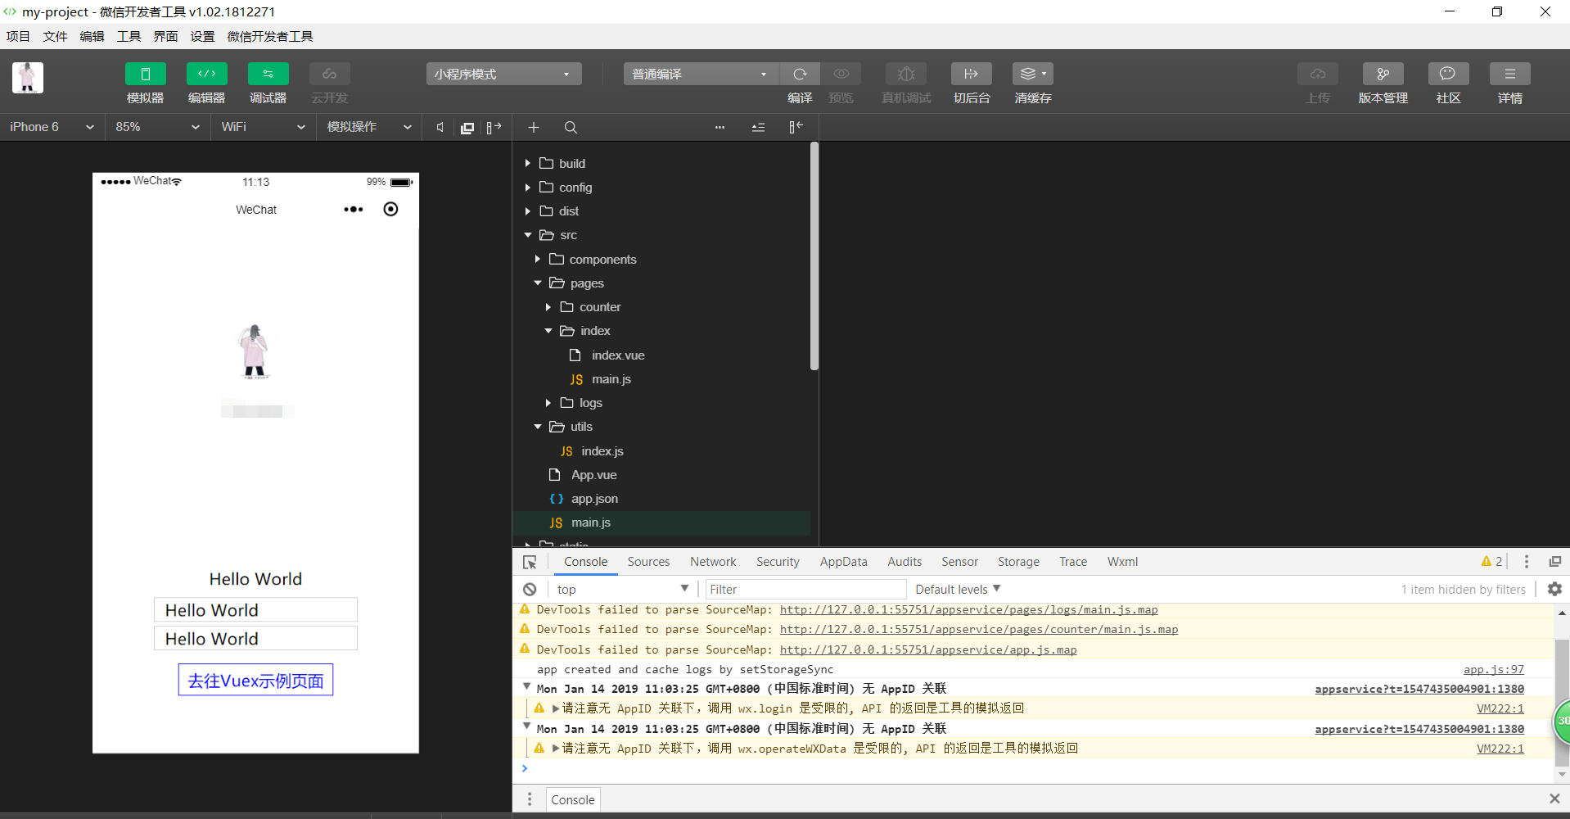
Task: Open the 设置 menu
Action: point(202,36)
